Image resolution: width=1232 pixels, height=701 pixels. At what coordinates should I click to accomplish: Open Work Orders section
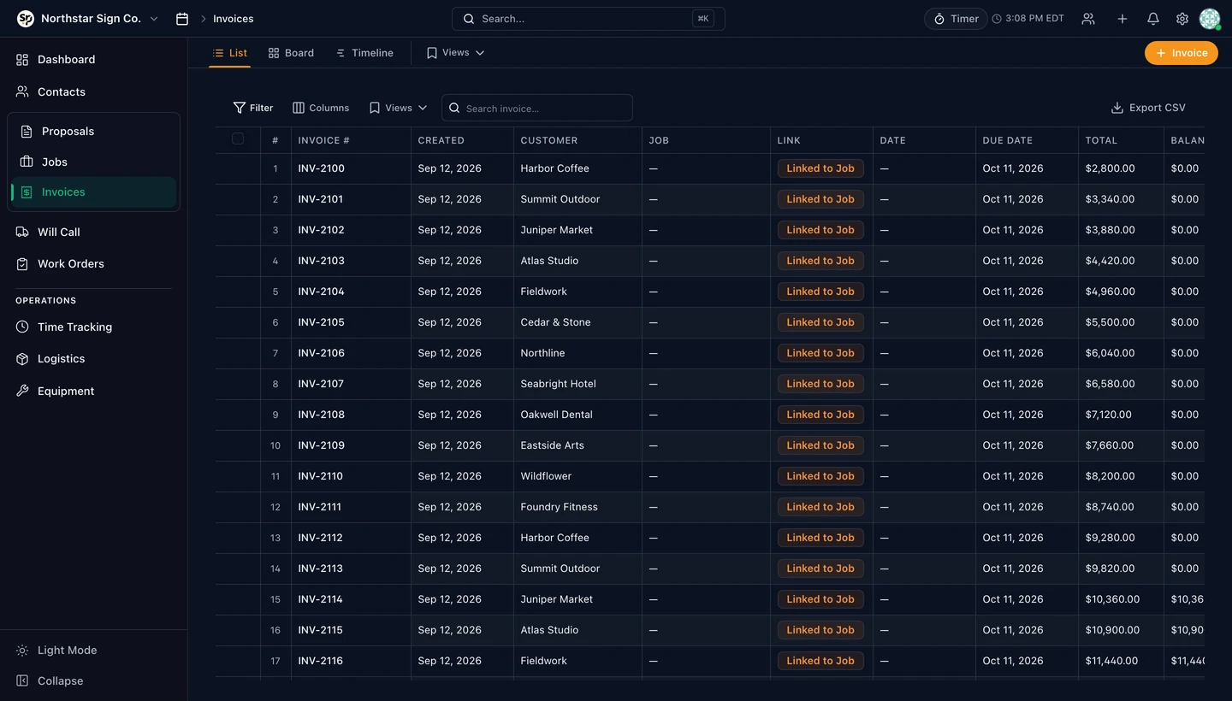pyautogui.click(x=94, y=263)
